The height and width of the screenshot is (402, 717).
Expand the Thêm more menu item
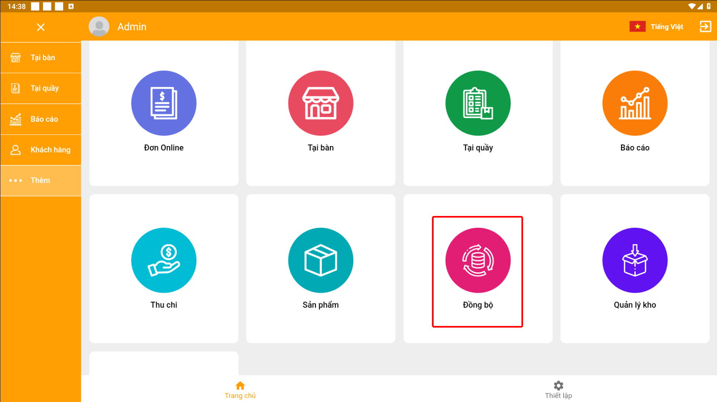coord(40,180)
